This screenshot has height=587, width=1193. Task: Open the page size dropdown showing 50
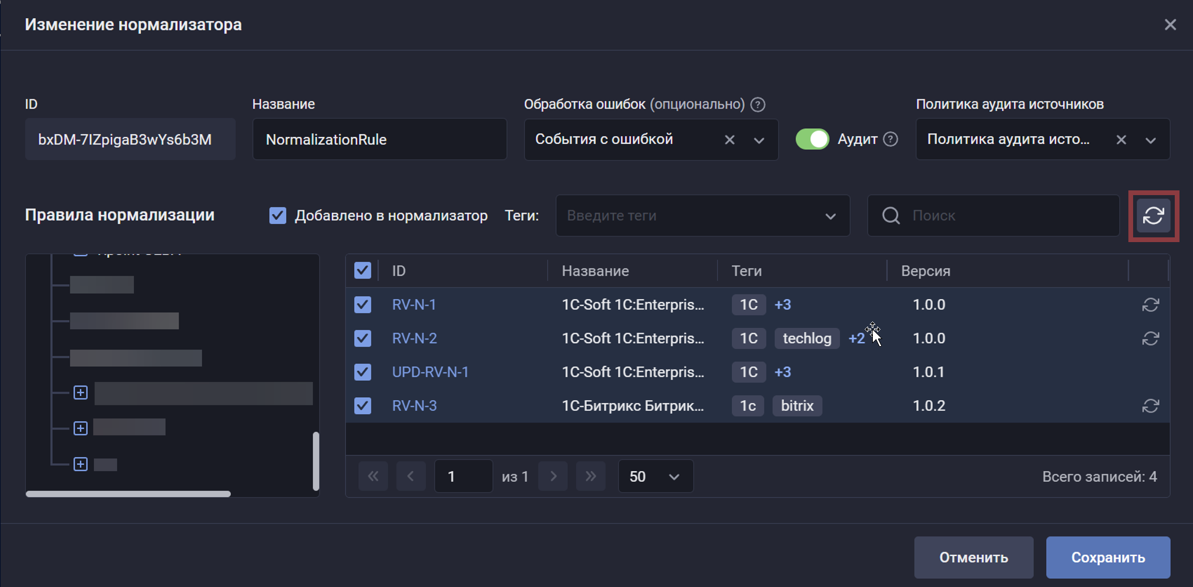(x=655, y=477)
